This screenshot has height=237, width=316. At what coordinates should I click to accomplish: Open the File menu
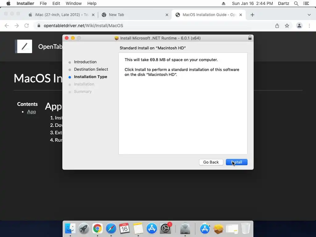pos(43,3)
